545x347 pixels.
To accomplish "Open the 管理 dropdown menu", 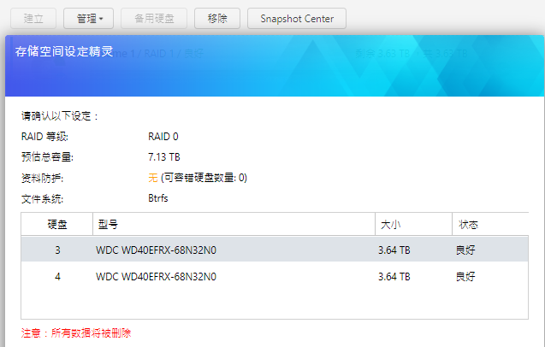I will tap(89, 18).
